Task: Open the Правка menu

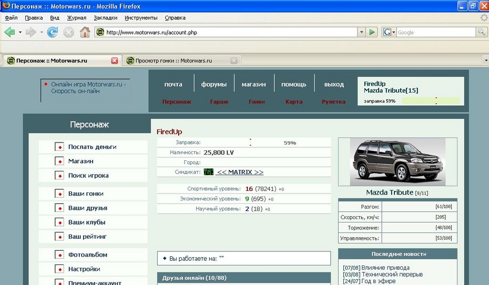Action: (x=34, y=18)
